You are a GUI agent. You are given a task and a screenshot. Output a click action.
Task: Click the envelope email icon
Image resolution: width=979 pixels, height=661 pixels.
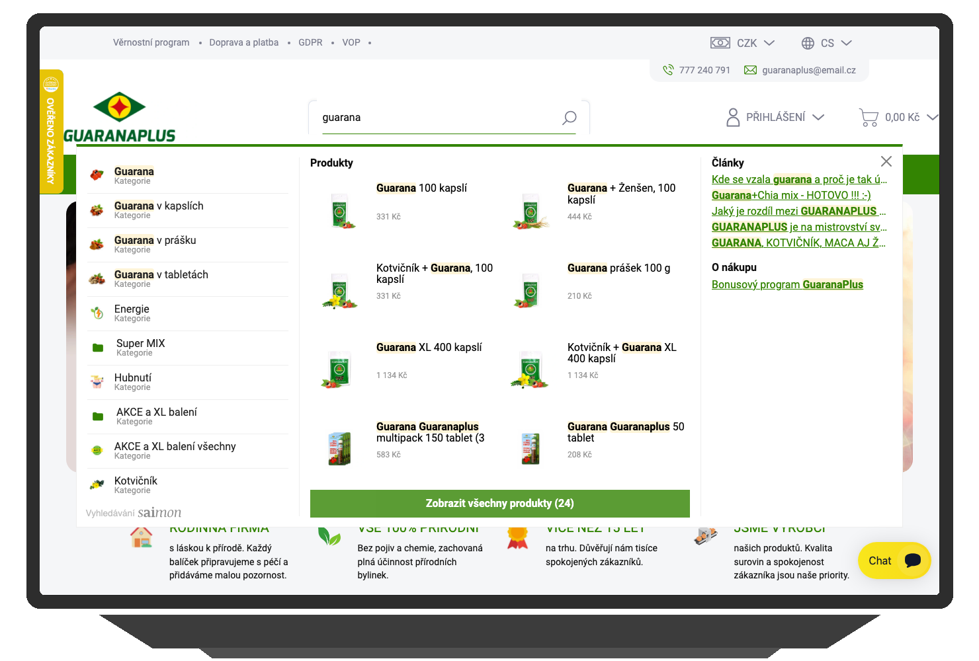[x=750, y=70]
